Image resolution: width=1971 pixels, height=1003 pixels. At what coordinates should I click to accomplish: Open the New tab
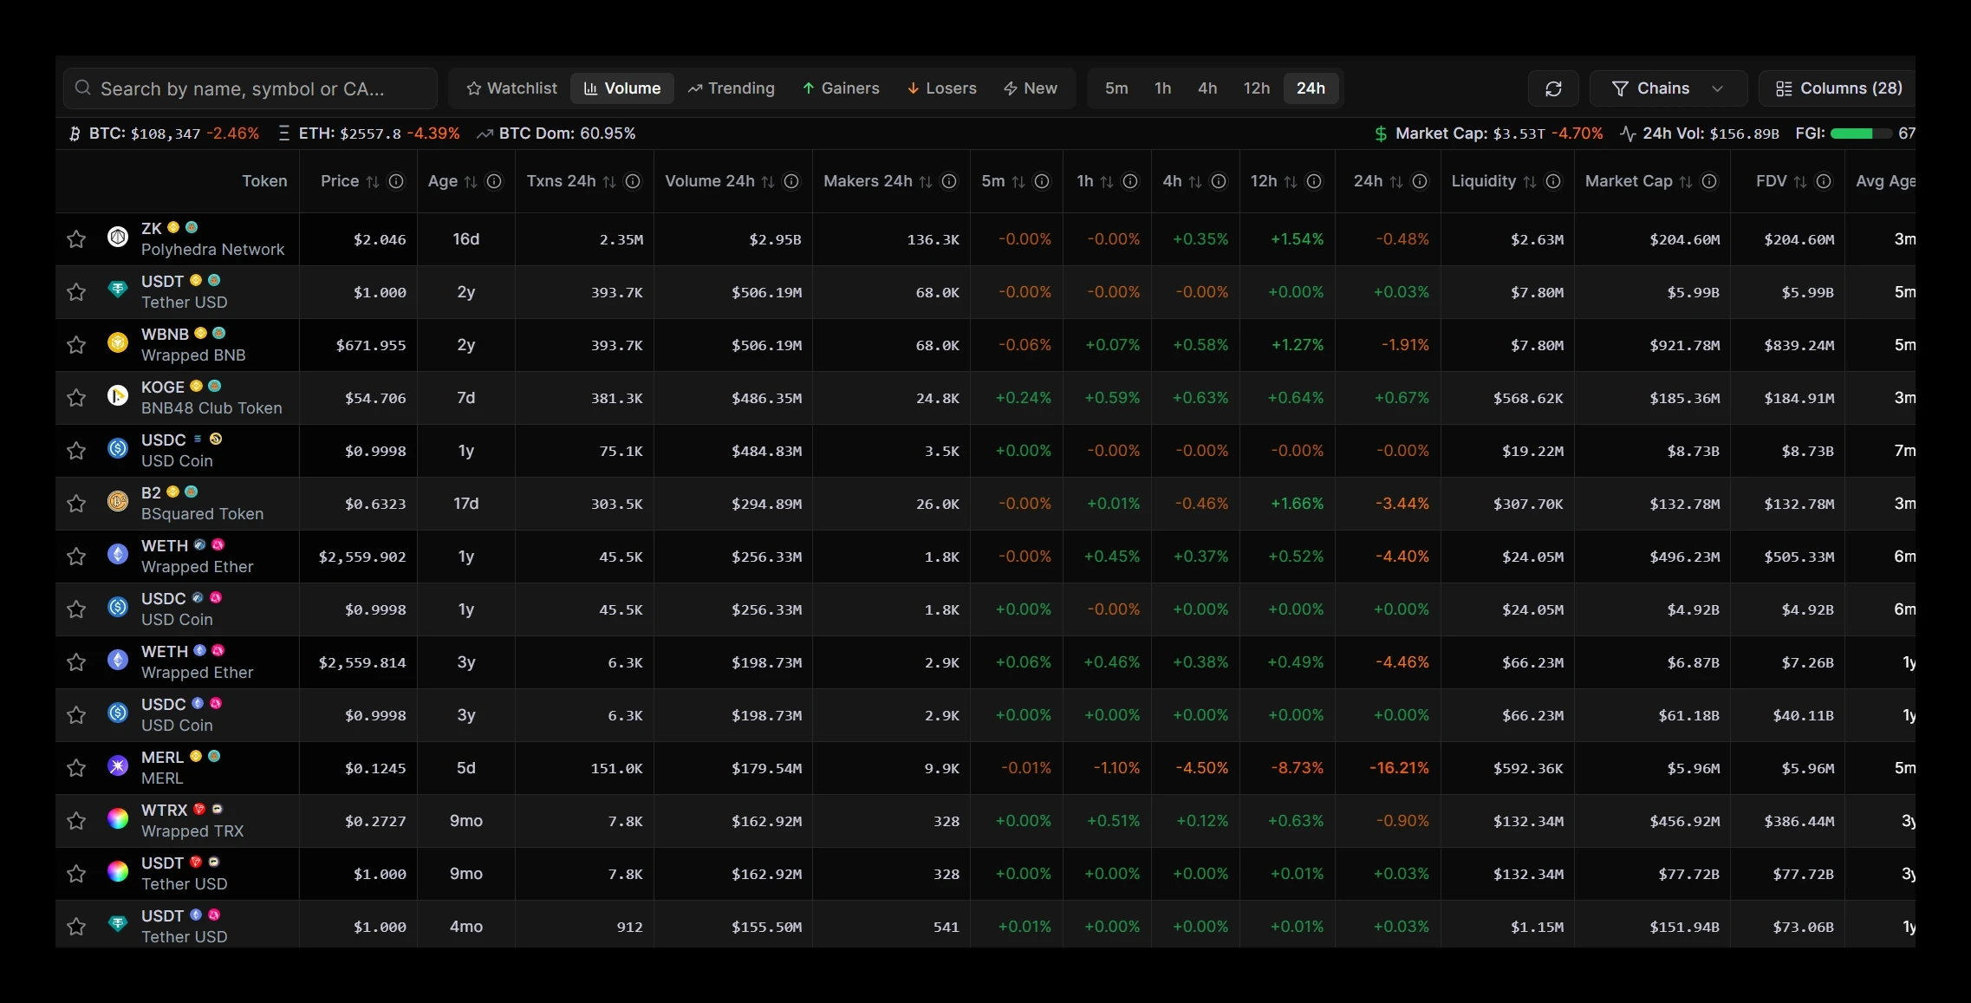tap(1031, 88)
